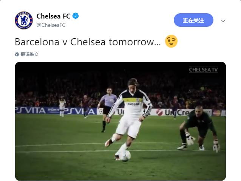
Task: Click the 翻译推文 translate tweet link
Action: coord(29,54)
